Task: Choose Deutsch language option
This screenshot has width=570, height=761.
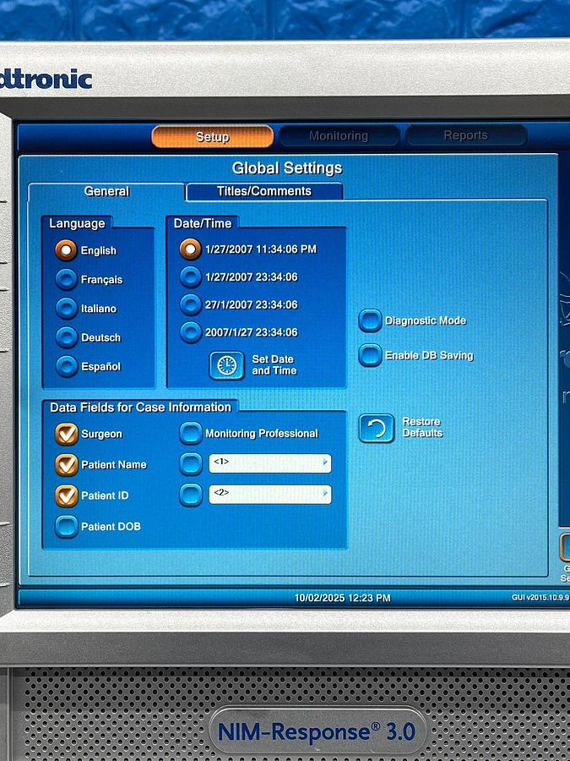Action: tap(66, 337)
